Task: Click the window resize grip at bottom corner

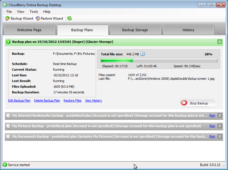Action: tap(224, 165)
